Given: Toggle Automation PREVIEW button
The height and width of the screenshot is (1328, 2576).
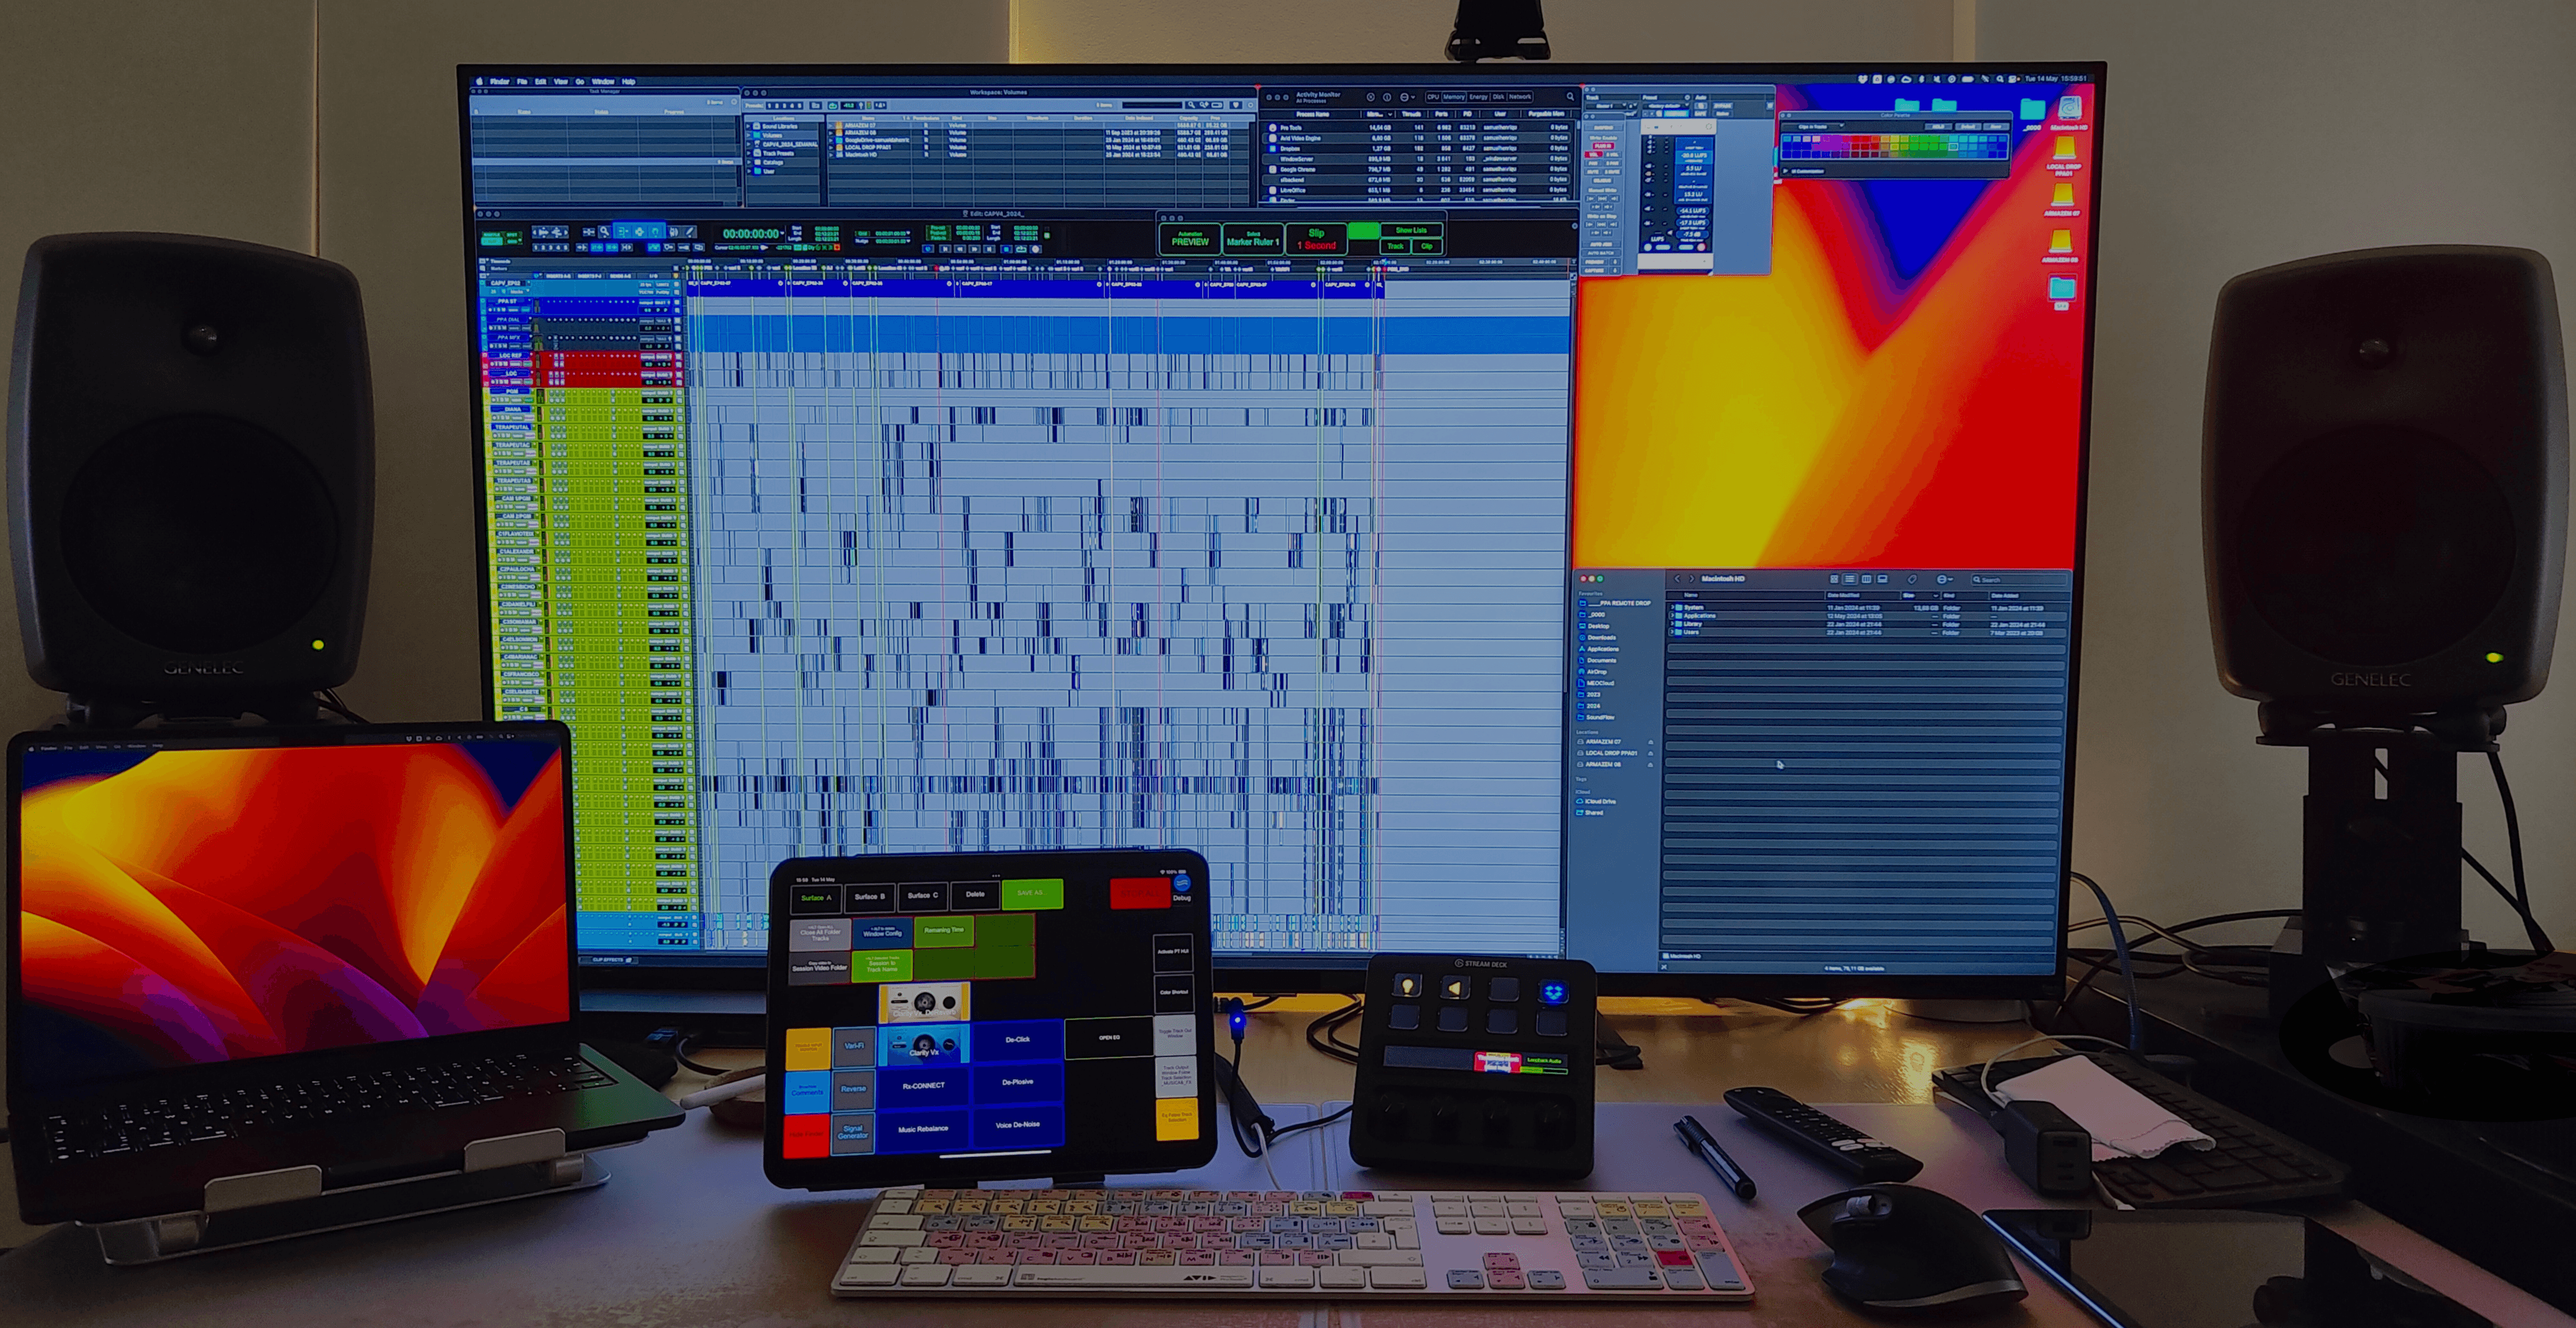Looking at the screenshot, I should pos(1190,240).
